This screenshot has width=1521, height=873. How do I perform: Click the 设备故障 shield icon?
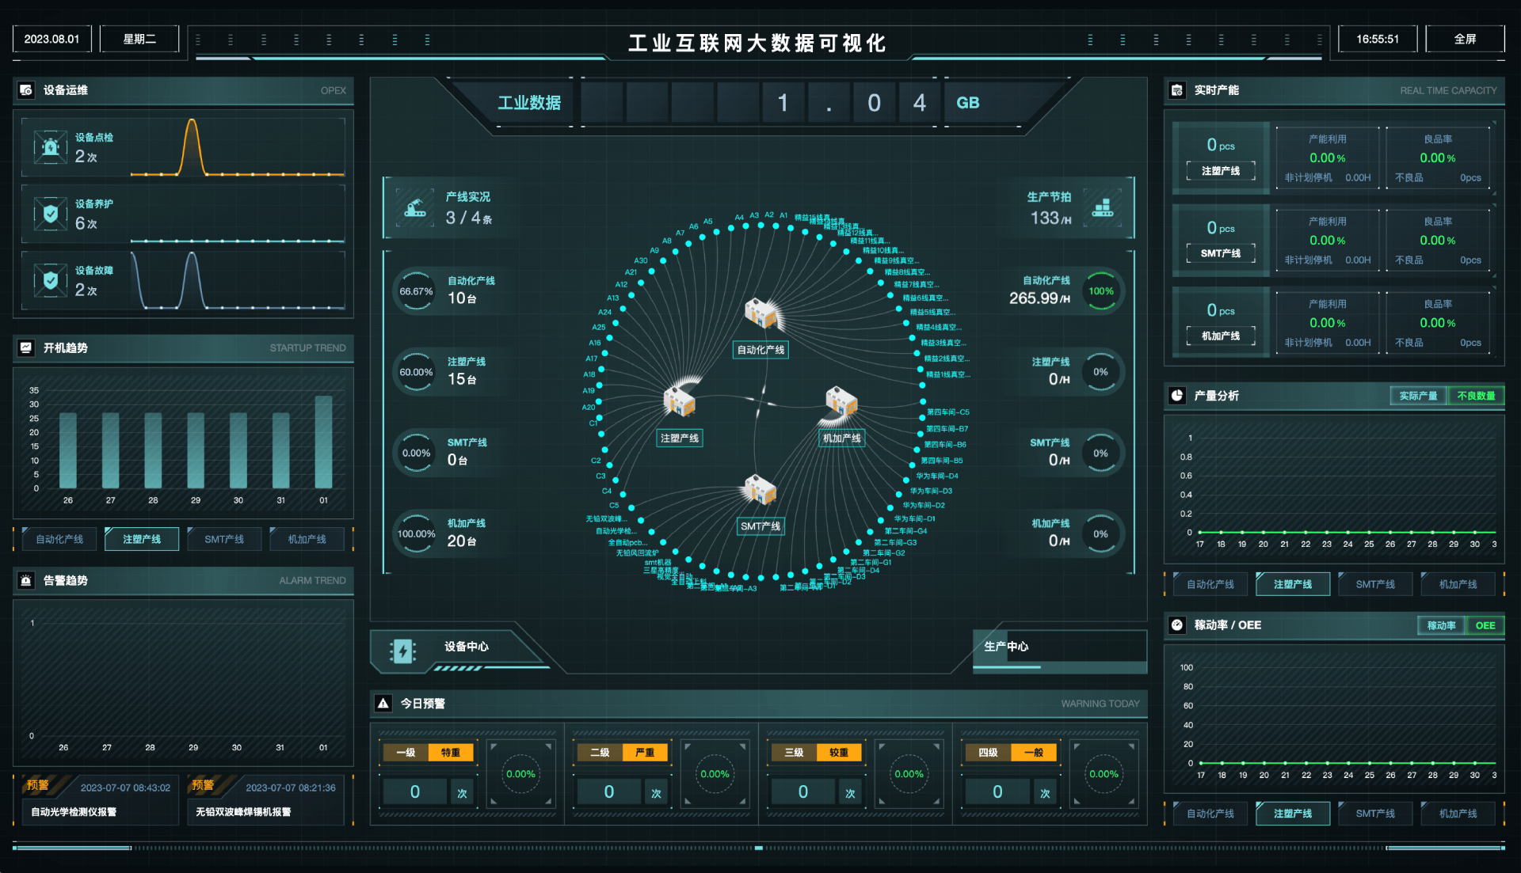[x=51, y=280]
